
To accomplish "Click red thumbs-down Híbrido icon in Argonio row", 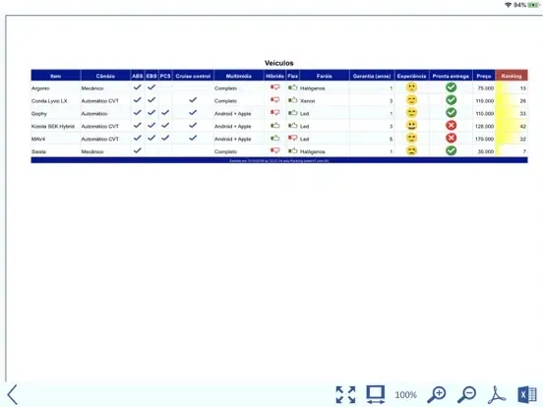I will pos(275,87).
